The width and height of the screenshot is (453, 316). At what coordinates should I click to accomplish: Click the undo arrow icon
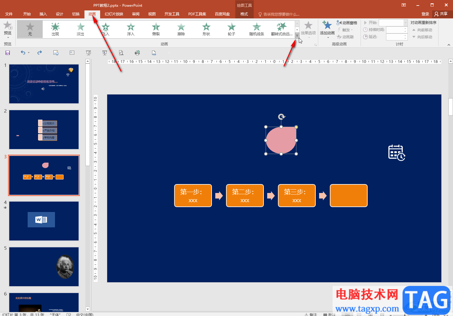click(x=23, y=53)
